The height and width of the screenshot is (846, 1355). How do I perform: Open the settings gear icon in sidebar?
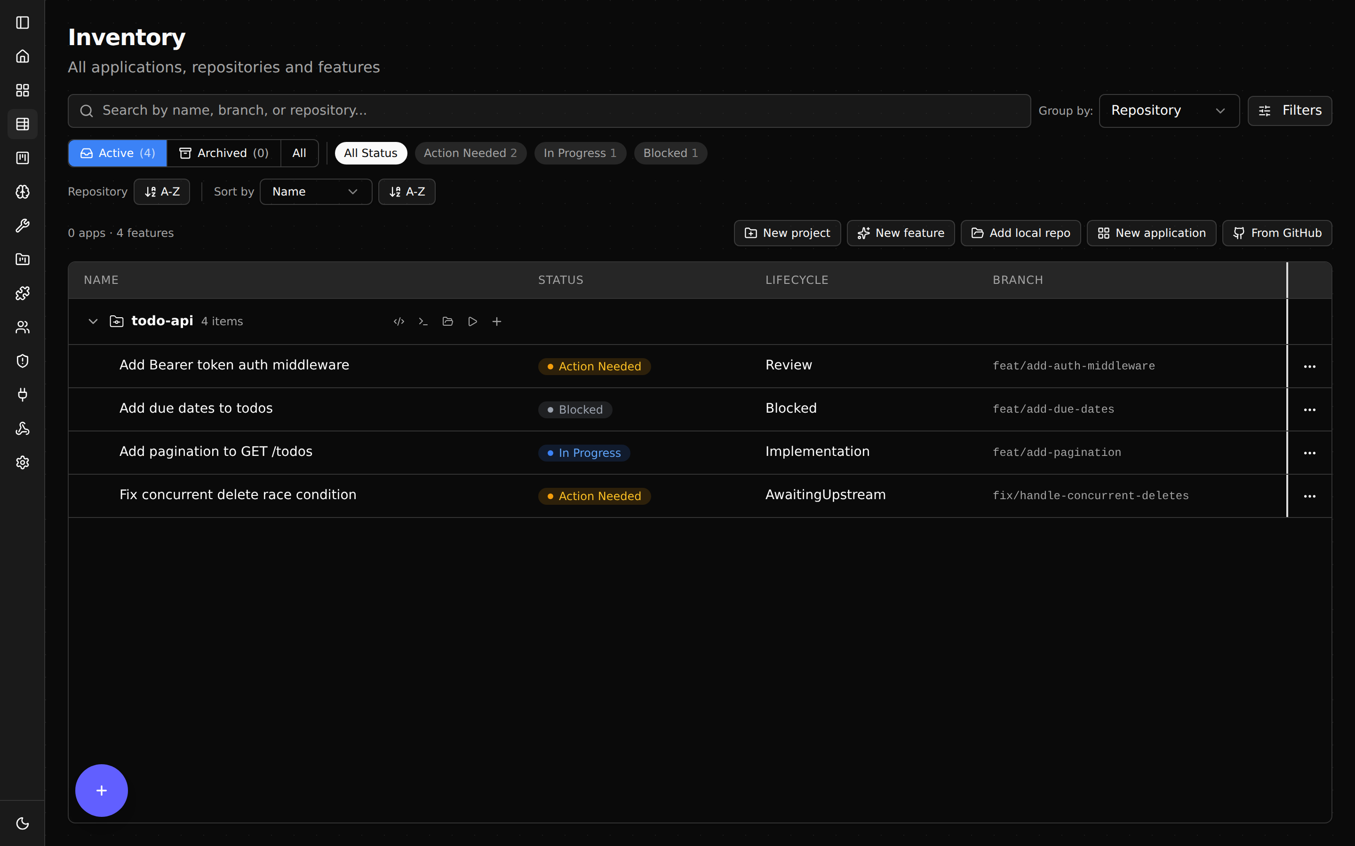23,463
